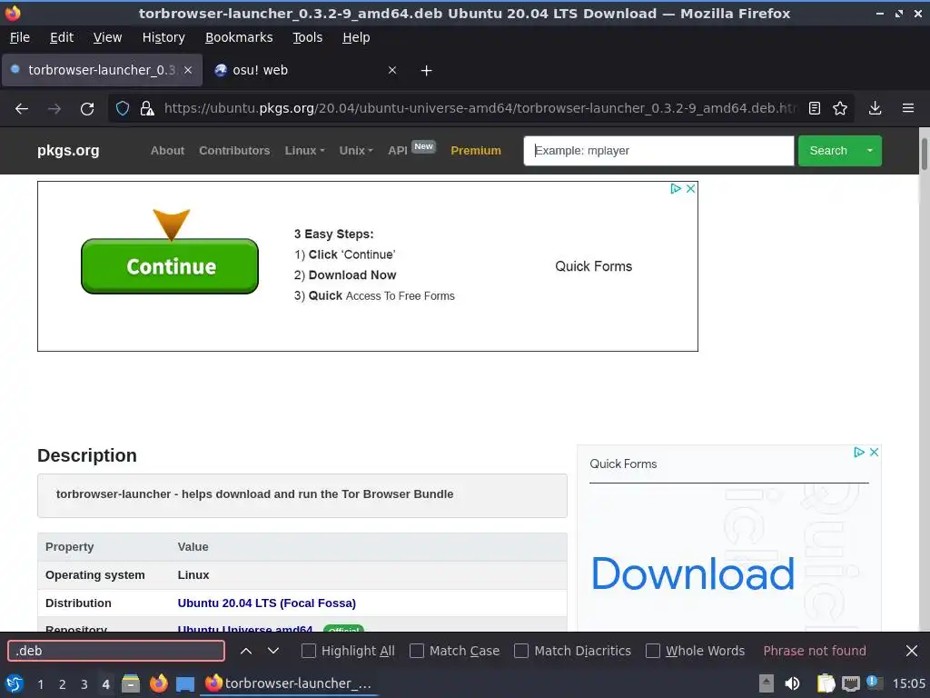The image size is (930, 698).
Task: Open the Firefox hamburger application menu
Action: tap(908, 108)
